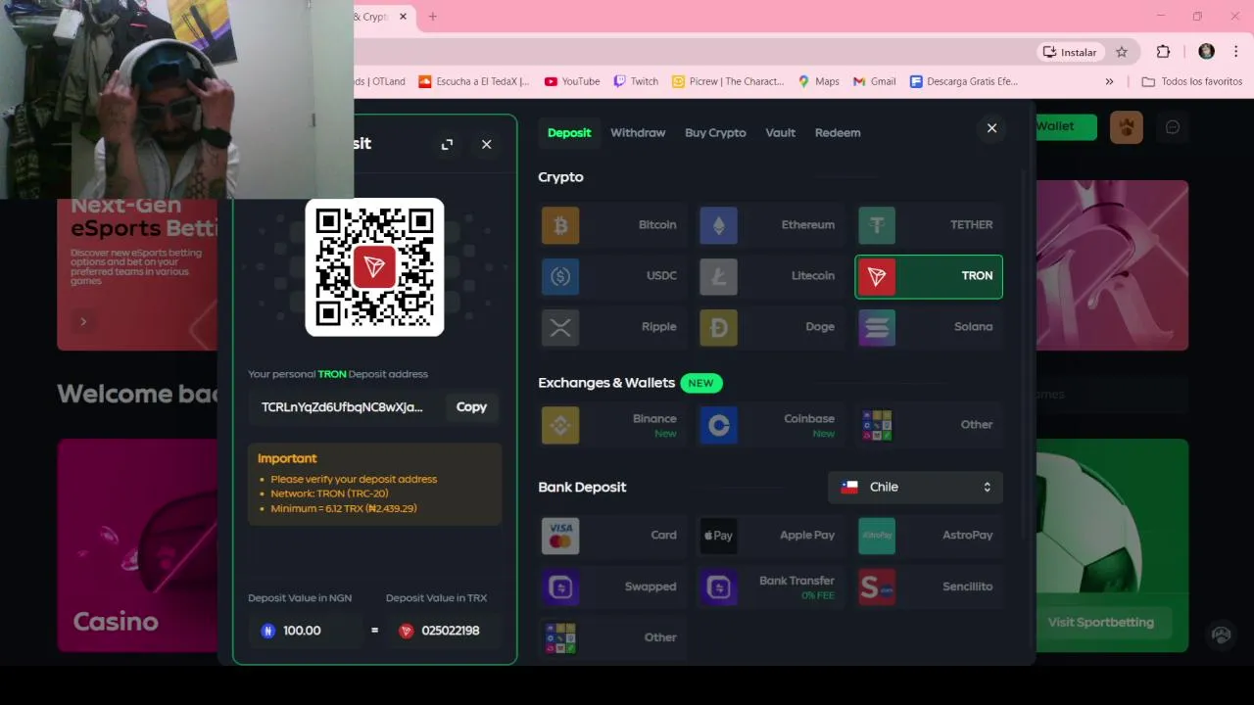
Task: Bookmark this page with star icon
Action: (1122, 52)
